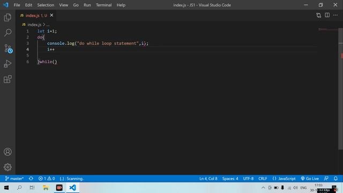The height and width of the screenshot is (193, 343).
Task: Change end of line sequence via CRLF
Action: pos(263,179)
